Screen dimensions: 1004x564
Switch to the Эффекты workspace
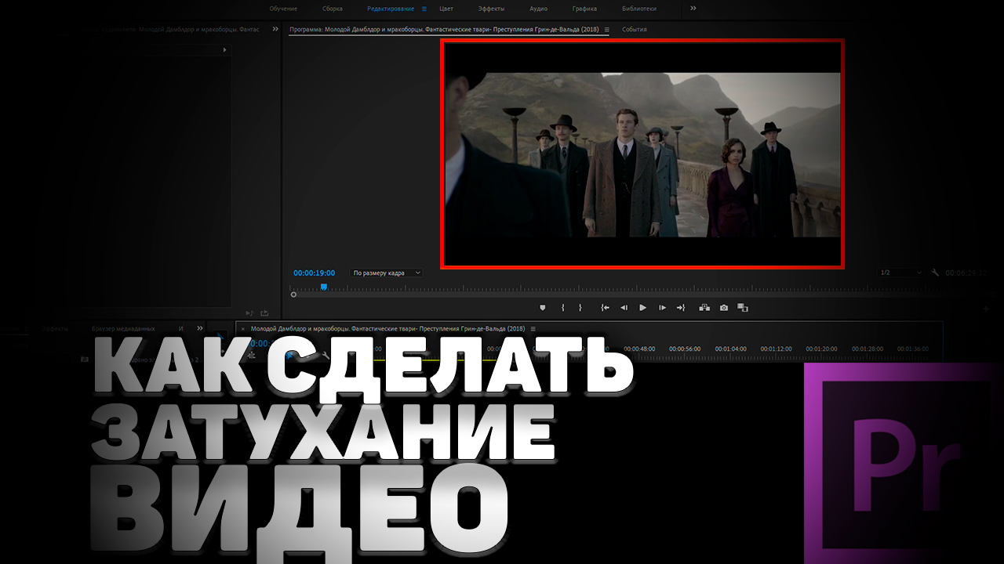click(x=492, y=9)
